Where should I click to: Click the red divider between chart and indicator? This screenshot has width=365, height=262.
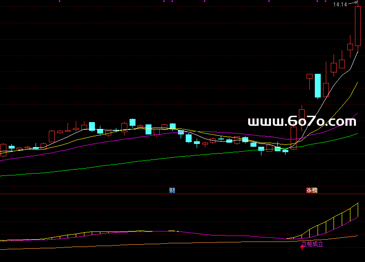(x=182, y=193)
